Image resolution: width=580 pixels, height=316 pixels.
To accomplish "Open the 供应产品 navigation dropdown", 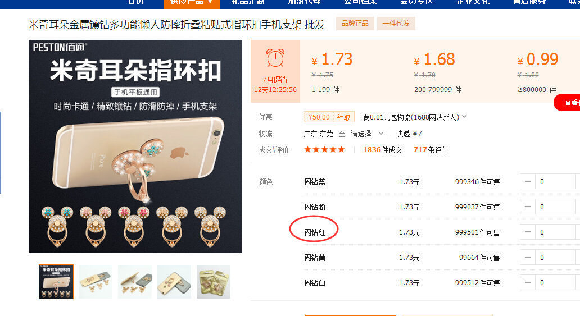I will 192,3.
